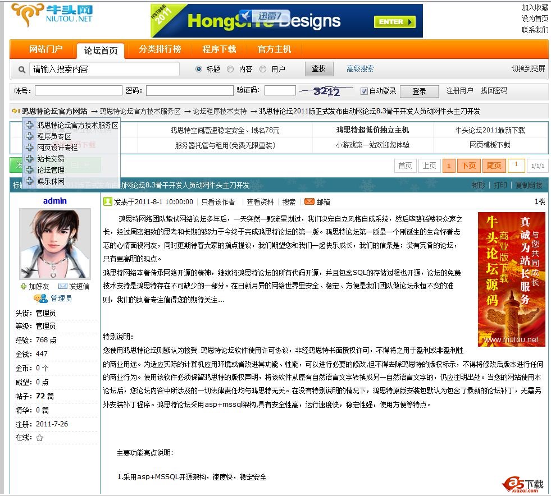Expand plus icon beside 网页设计专栏
The width and height of the screenshot is (551, 496).
point(30,148)
